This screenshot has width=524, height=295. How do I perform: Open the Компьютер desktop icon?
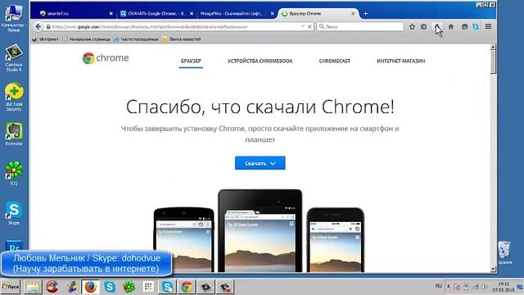click(13, 18)
